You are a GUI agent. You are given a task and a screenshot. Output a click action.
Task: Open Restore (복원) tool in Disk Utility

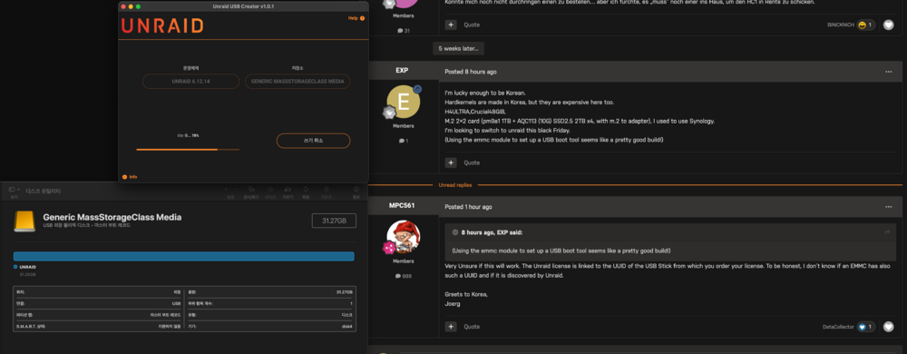point(306,192)
